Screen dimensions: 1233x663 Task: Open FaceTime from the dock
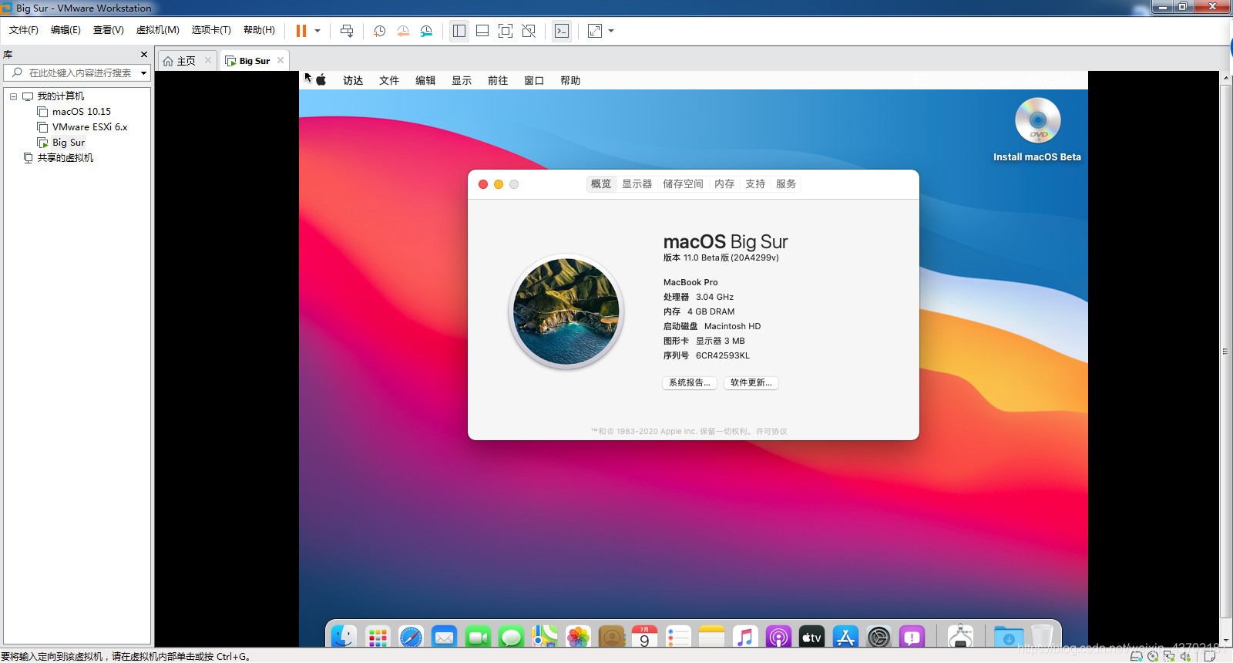478,637
